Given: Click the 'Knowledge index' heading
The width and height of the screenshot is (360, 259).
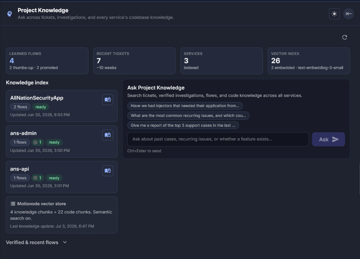Looking at the screenshot, I should [27, 82].
